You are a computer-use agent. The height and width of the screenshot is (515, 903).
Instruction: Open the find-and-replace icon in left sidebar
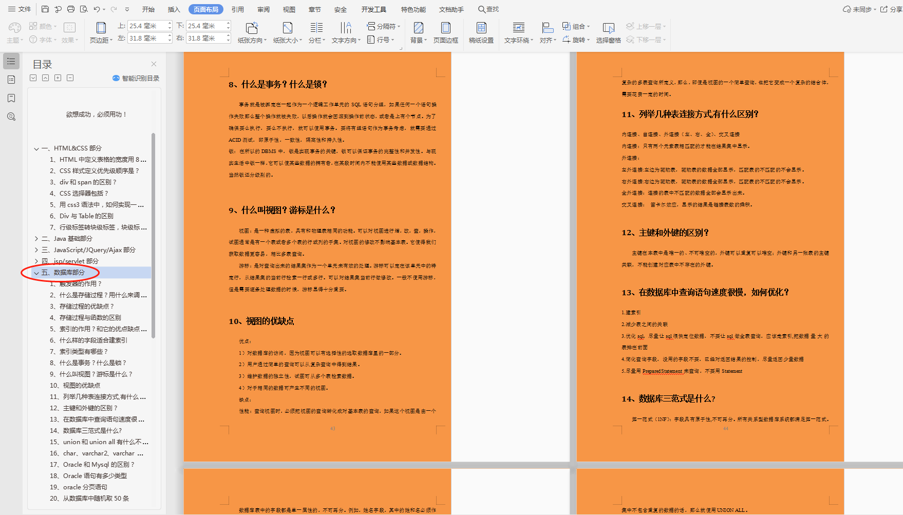(11, 117)
